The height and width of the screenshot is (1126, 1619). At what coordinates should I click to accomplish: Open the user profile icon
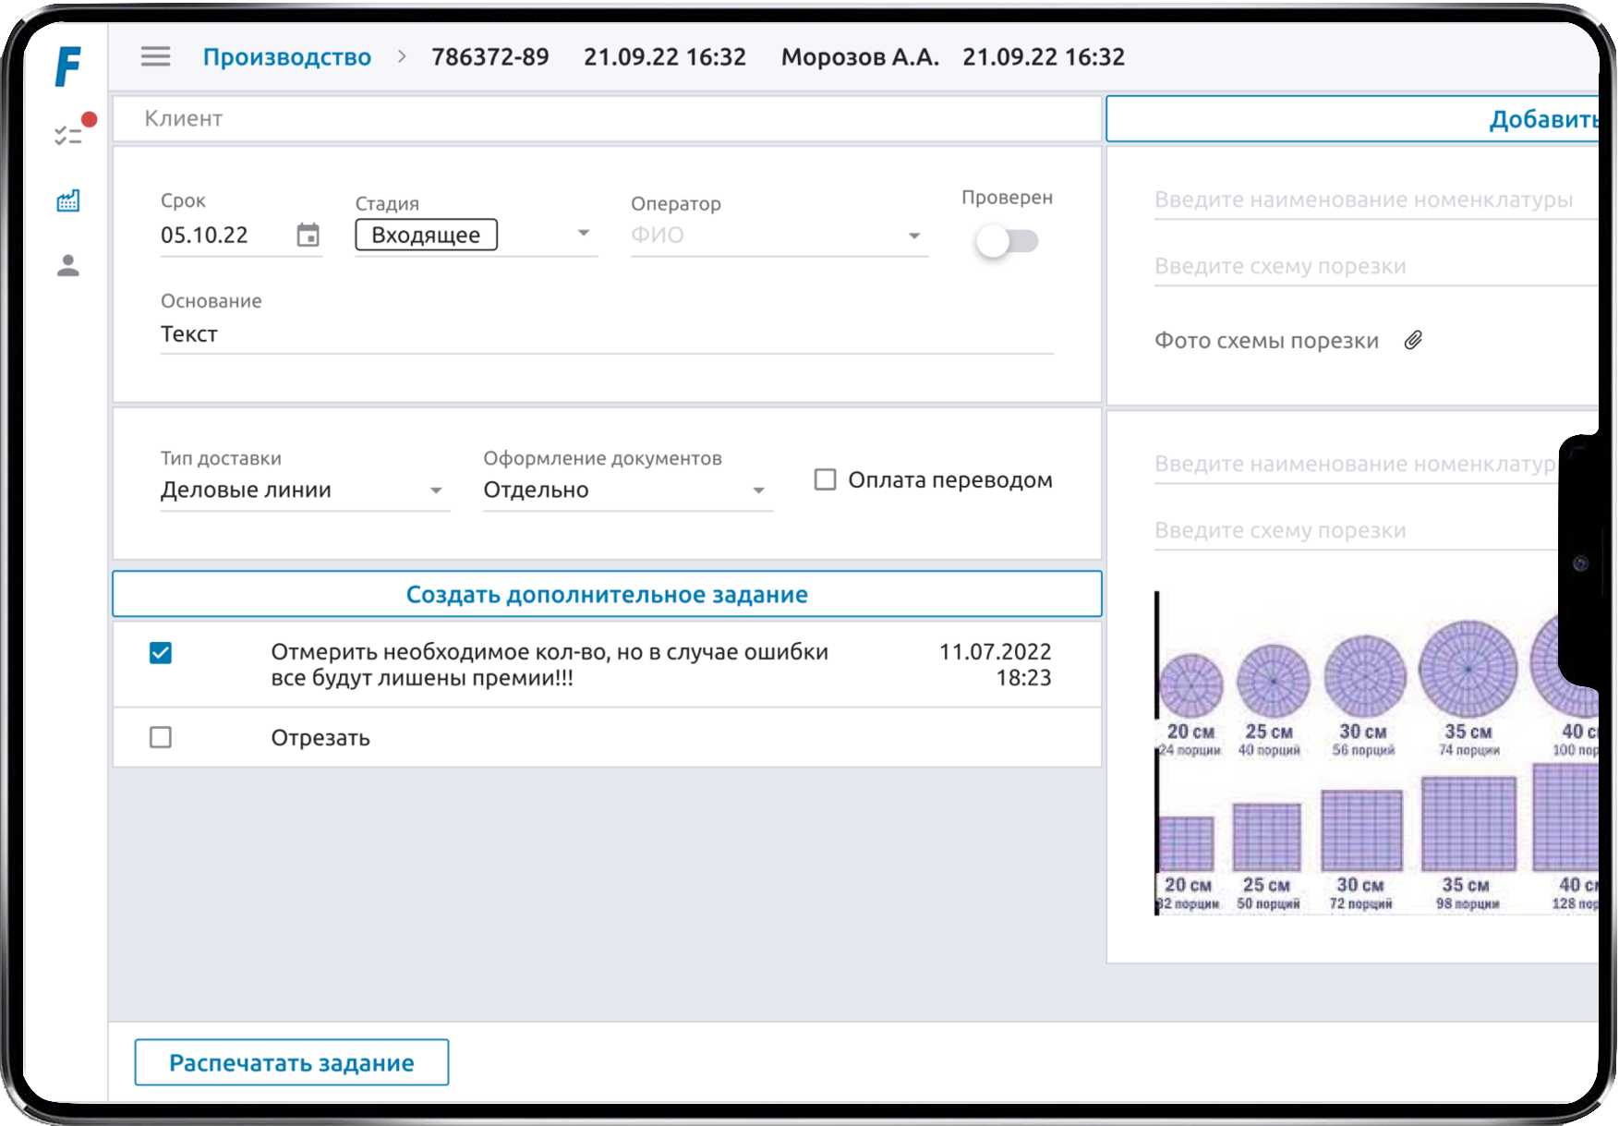(68, 266)
